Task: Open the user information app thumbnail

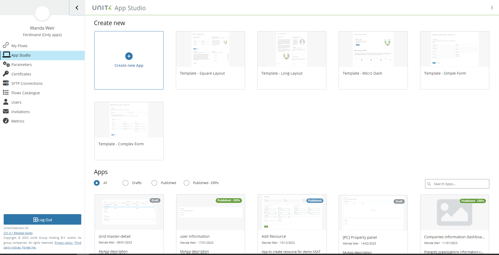Action: [x=210, y=212]
